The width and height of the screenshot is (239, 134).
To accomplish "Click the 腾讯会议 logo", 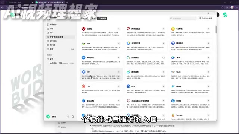I will click(83, 58).
